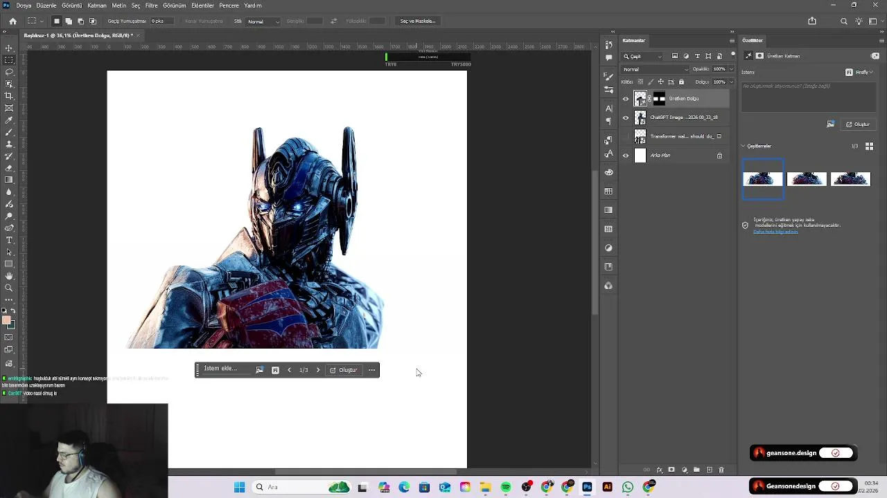Open the blend mode Normal dropdown
The width and height of the screenshot is (887, 498).
pos(656,69)
